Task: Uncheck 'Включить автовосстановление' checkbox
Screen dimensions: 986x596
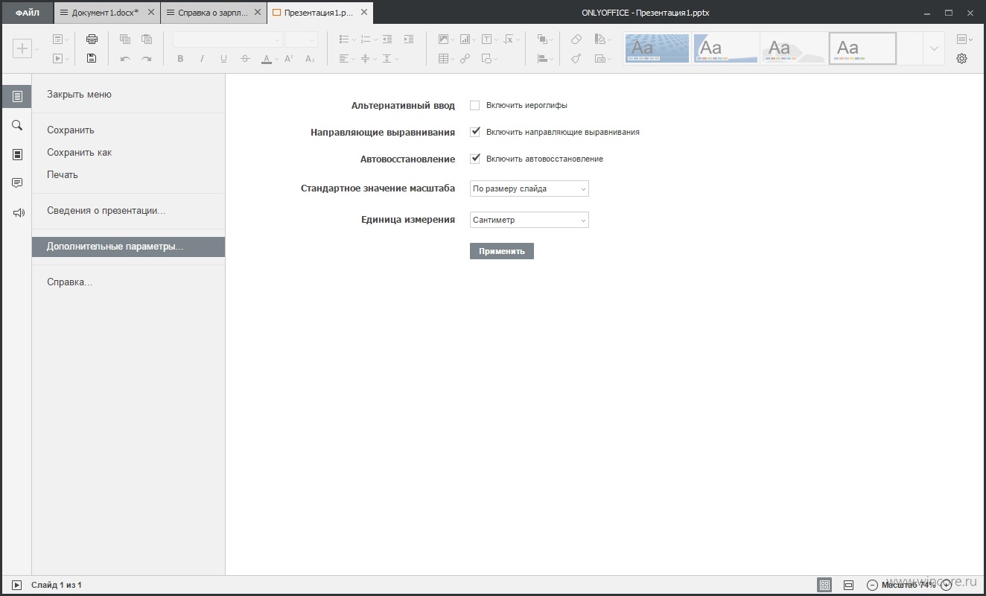Action: pyautogui.click(x=475, y=159)
